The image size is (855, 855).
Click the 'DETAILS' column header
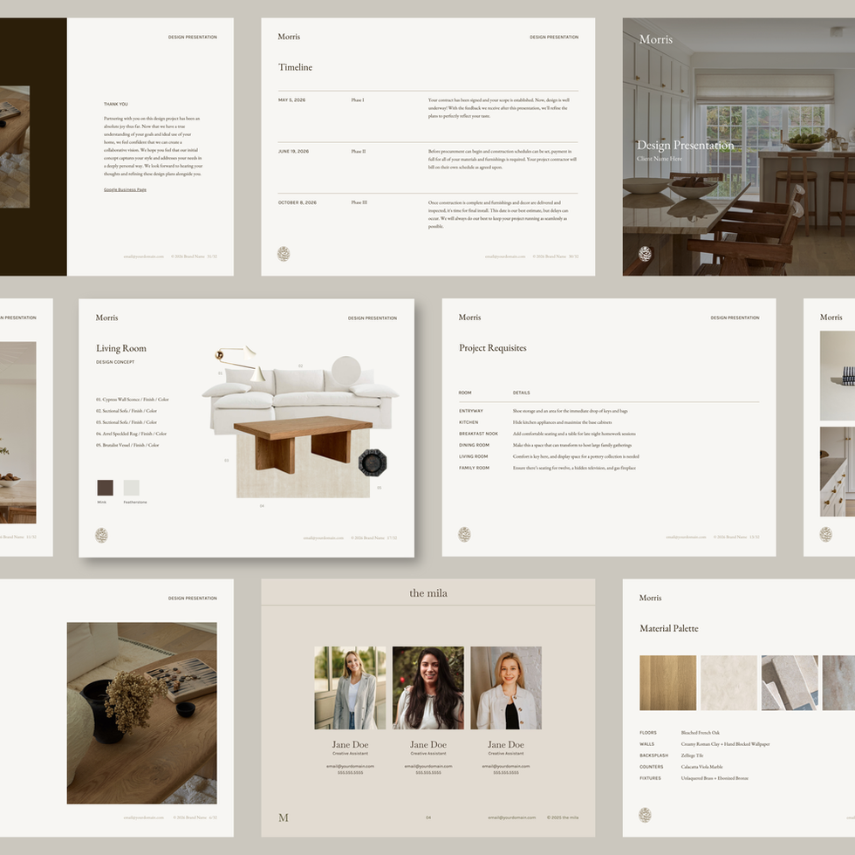click(522, 393)
